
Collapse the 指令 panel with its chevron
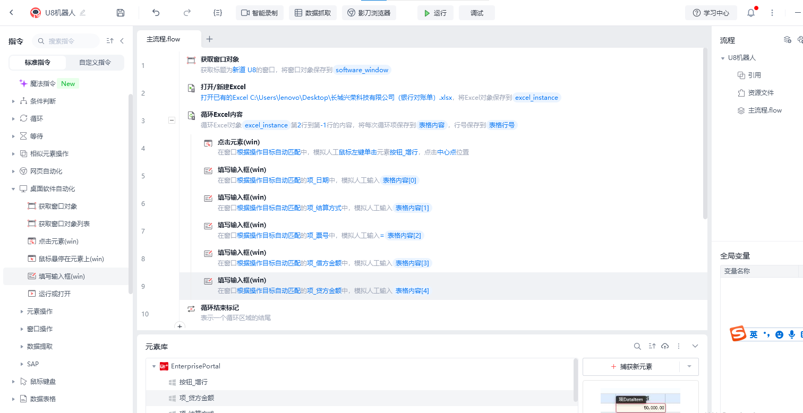pos(122,41)
